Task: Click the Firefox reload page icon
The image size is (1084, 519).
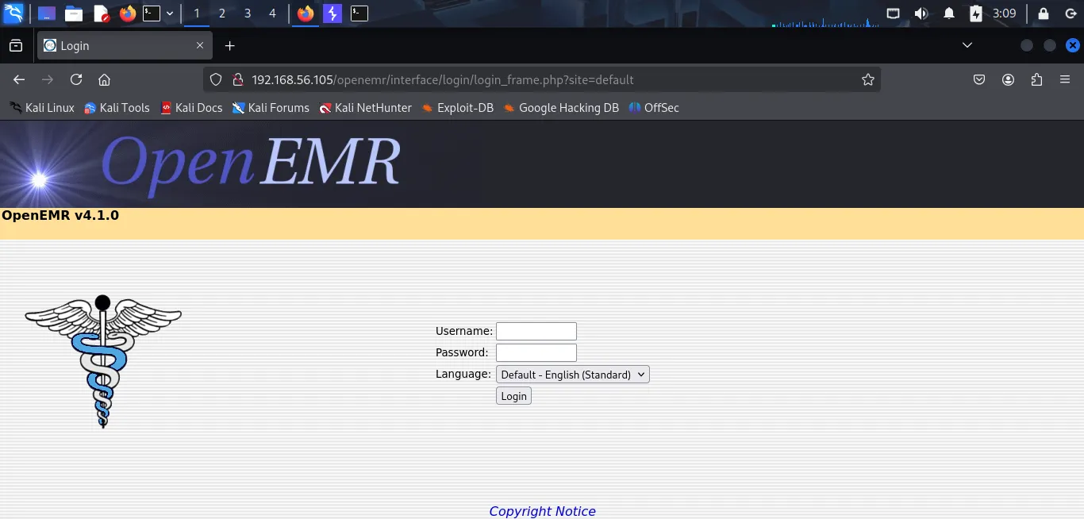Action: click(76, 79)
